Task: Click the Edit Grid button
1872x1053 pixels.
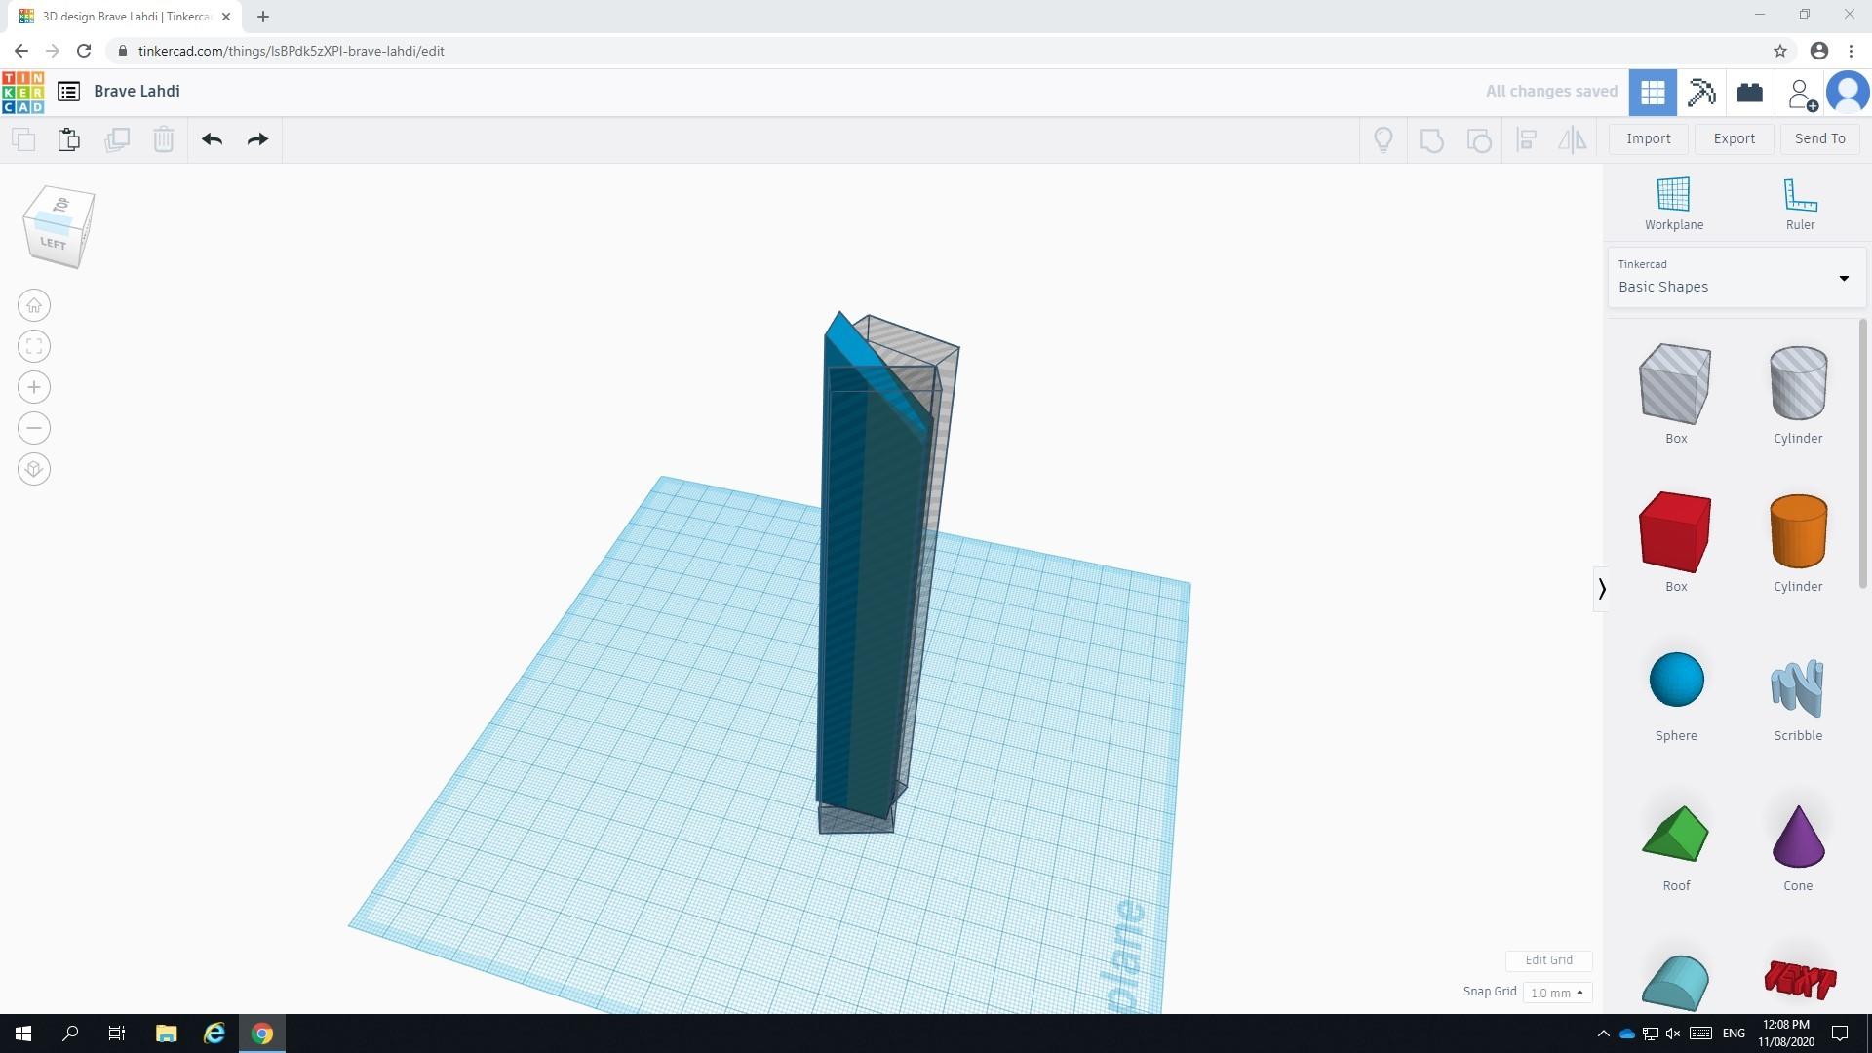Action: coord(1548,960)
